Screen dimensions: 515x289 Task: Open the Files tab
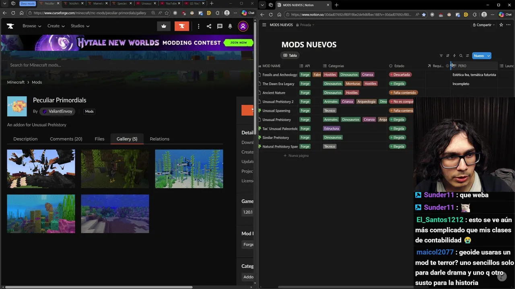coord(99,139)
